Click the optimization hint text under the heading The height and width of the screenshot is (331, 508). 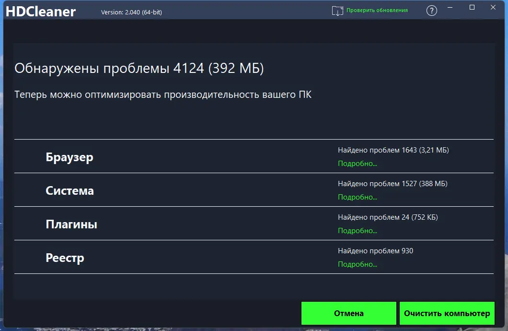pyautogui.click(x=163, y=95)
